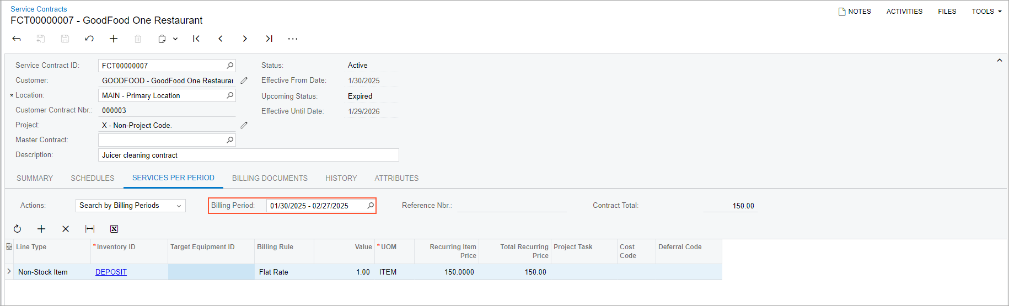This screenshot has width=1009, height=306.
Task: Fit grid columns to width
Action: click(x=90, y=229)
